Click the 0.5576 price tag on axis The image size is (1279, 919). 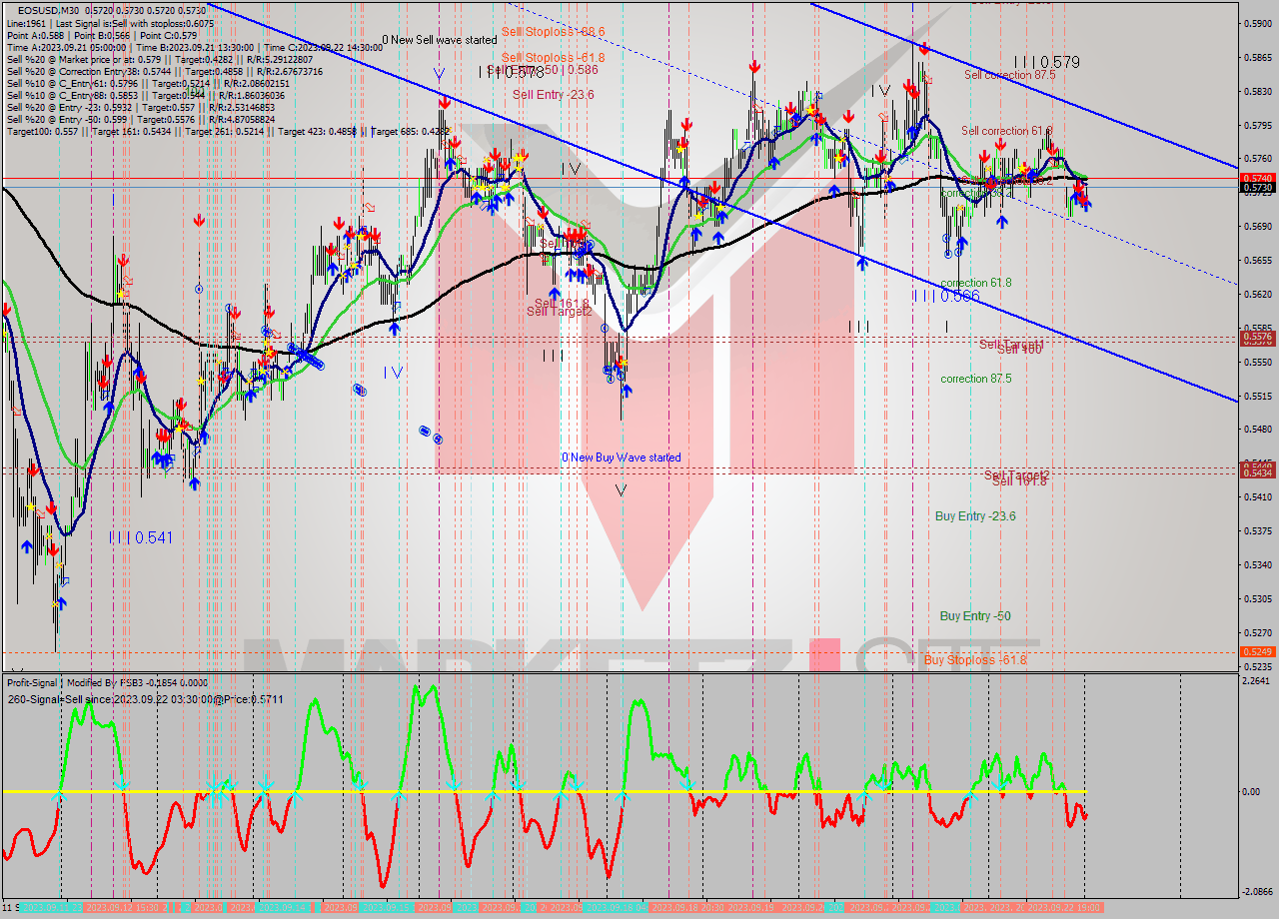(1257, 338)
